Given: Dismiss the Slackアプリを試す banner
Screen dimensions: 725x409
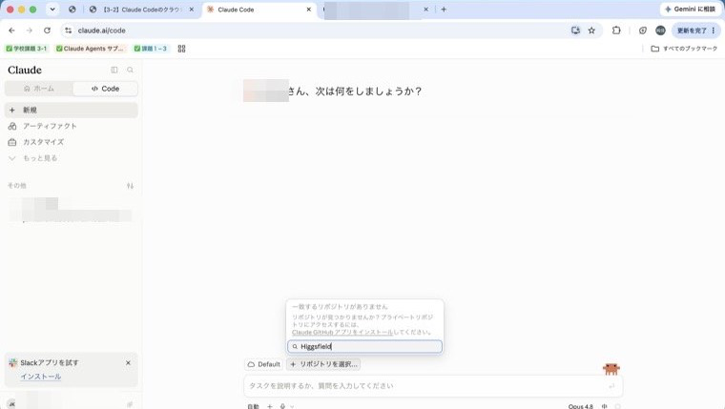Looking at the screenshot, I should (x=128, y=363).
